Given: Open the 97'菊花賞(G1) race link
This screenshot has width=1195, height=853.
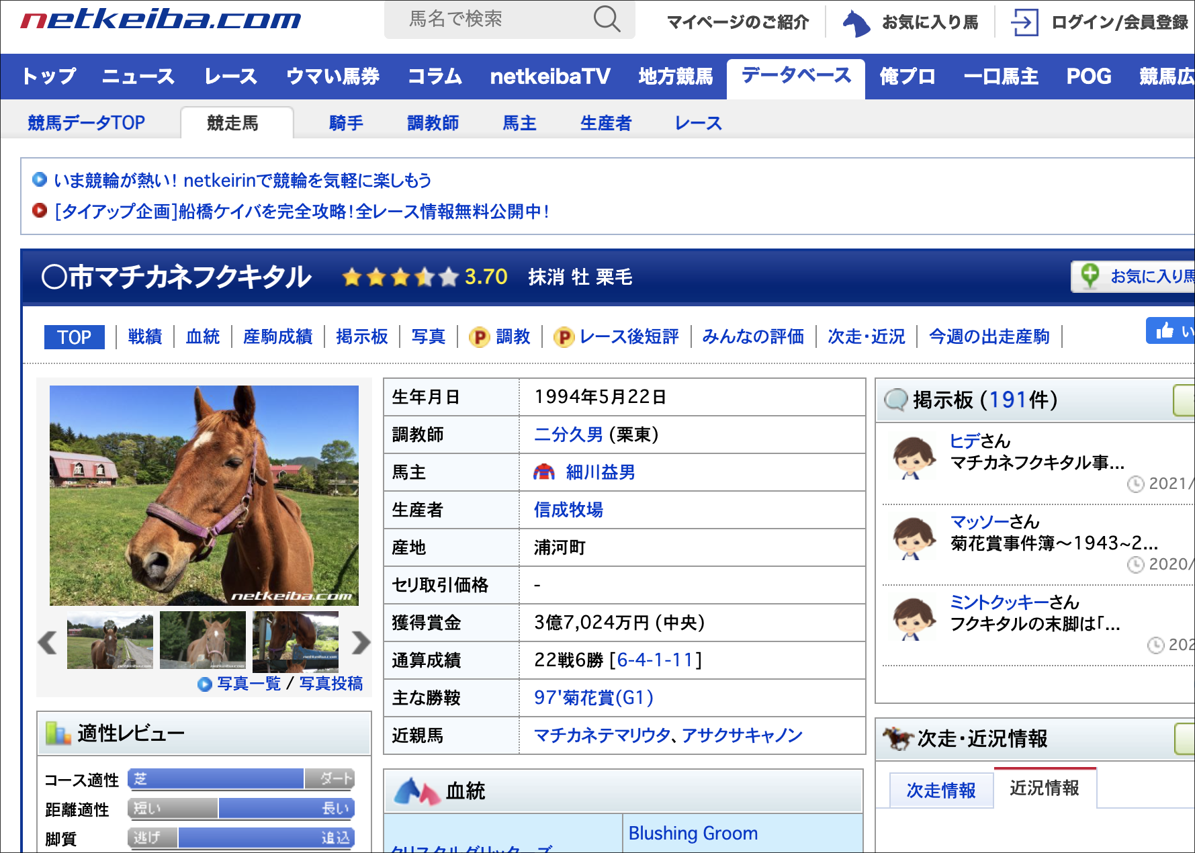Looking at the screenshot, I should (x=593, y=698).
